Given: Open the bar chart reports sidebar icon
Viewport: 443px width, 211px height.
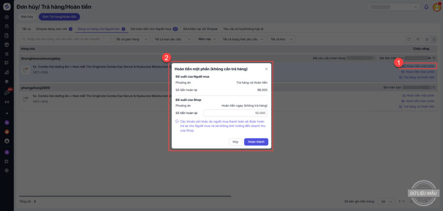Looking at the screenshot, I should pos(6,72).
